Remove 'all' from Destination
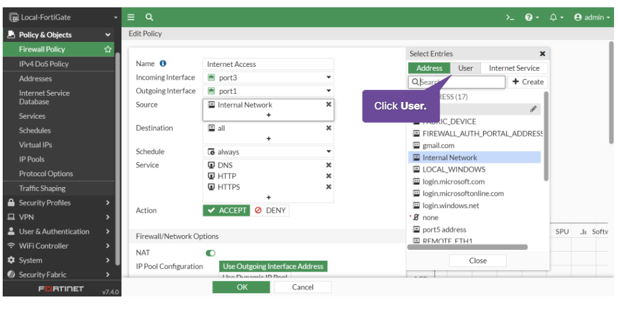The width and height of the screenshot is (618, 312). coord(329,128)
